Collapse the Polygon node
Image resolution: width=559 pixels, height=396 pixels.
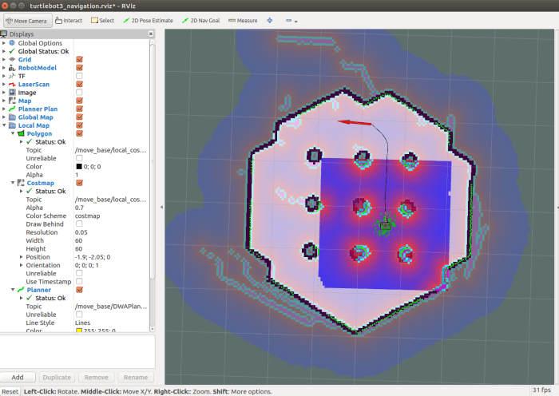pos(13,133)
